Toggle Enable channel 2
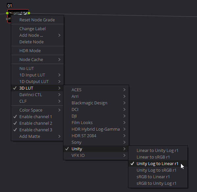This screenshot has width=197, height=192. pos(37,123)
